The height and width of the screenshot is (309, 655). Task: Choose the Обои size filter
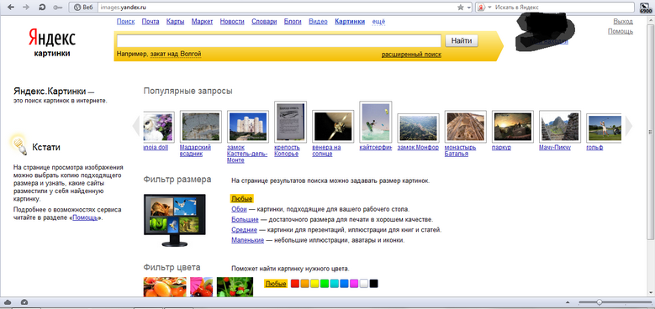240,209
